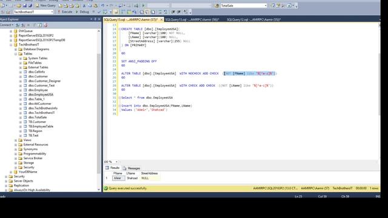Click the find icon beside TotalSale box
Screen dimensions: 388x218
[217, 5]
